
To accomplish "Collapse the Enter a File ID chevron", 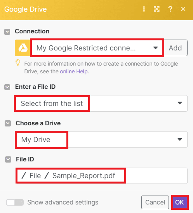I will click(7, 87).
